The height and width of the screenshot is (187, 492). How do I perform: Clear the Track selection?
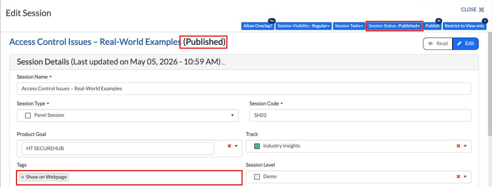(458, 146)
